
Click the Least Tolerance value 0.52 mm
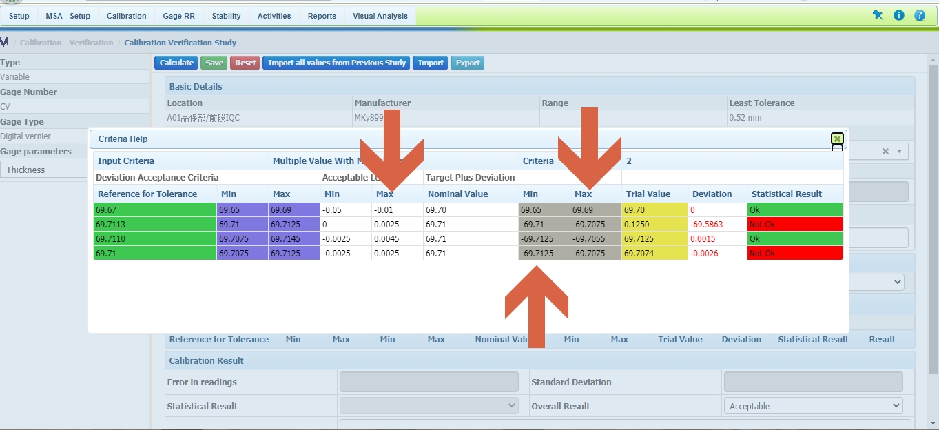point(744,118)
